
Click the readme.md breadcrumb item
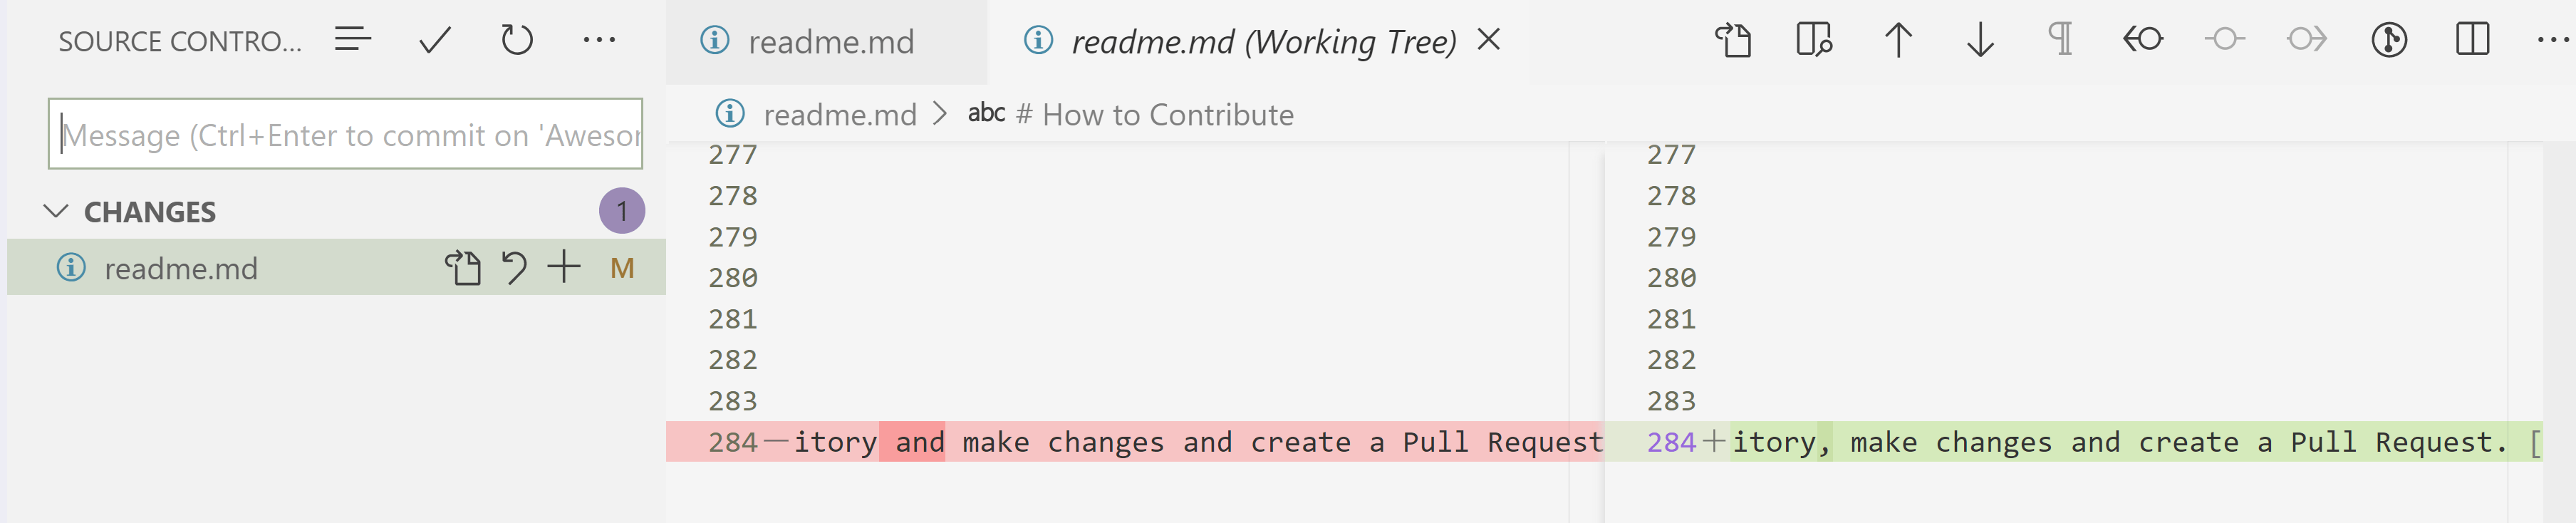click(x=839, y=115)
